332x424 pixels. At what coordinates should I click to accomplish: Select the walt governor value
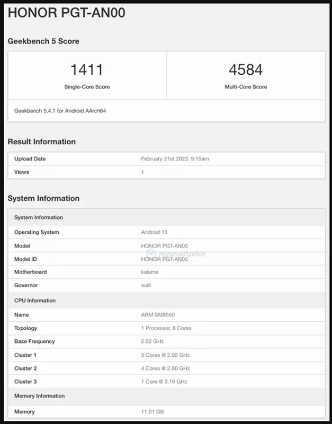coord(146,285)
